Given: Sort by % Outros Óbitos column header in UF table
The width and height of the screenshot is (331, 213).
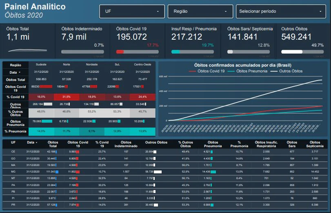Looking at the screenshot, I should (x=186, y=144).
